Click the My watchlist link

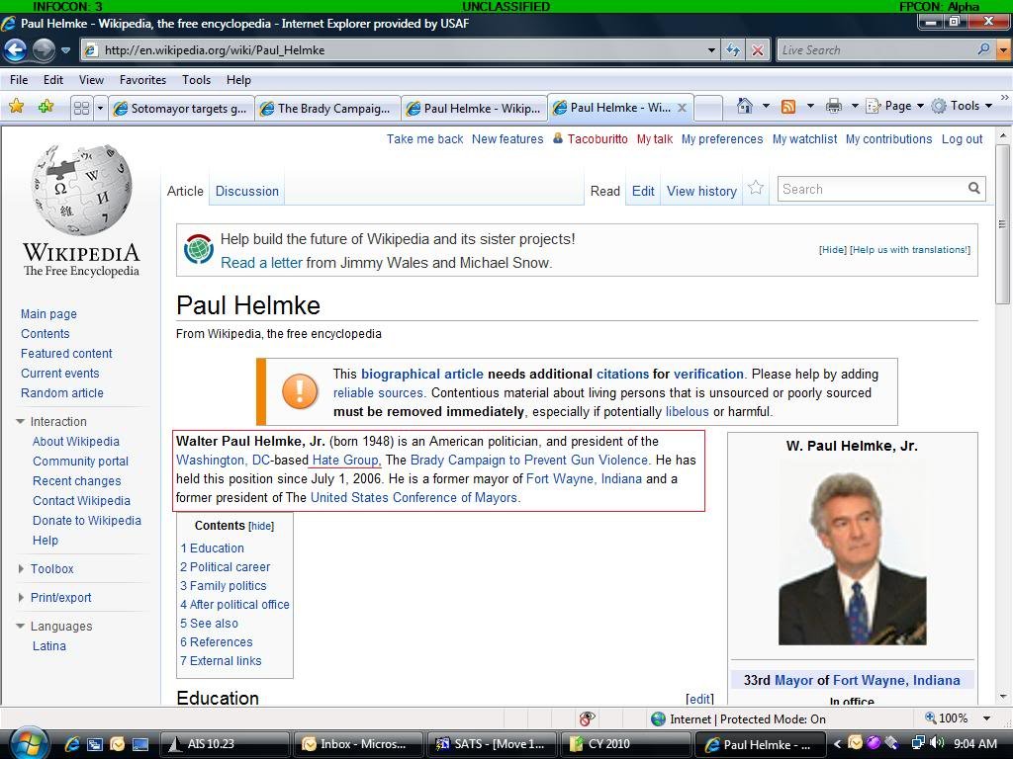[804, 138]
